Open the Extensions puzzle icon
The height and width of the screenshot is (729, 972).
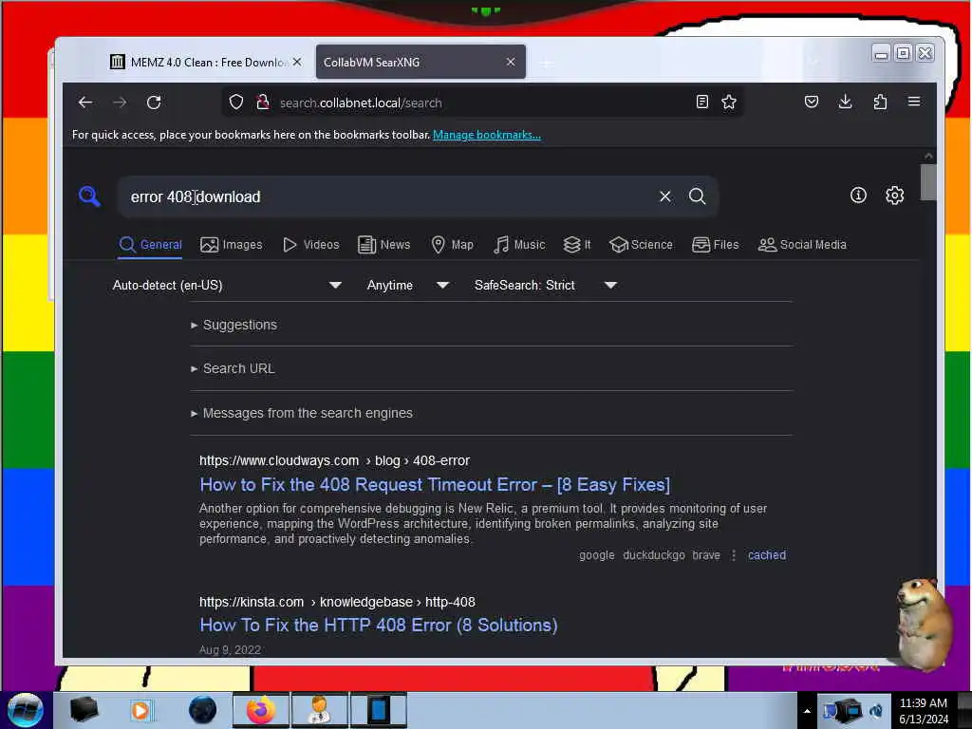point(880,102)
